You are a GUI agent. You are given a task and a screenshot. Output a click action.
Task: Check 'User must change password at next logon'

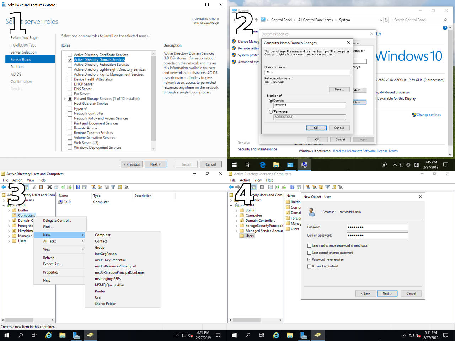pos(309,246)
